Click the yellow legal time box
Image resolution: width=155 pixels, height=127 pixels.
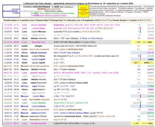point(84,11)
